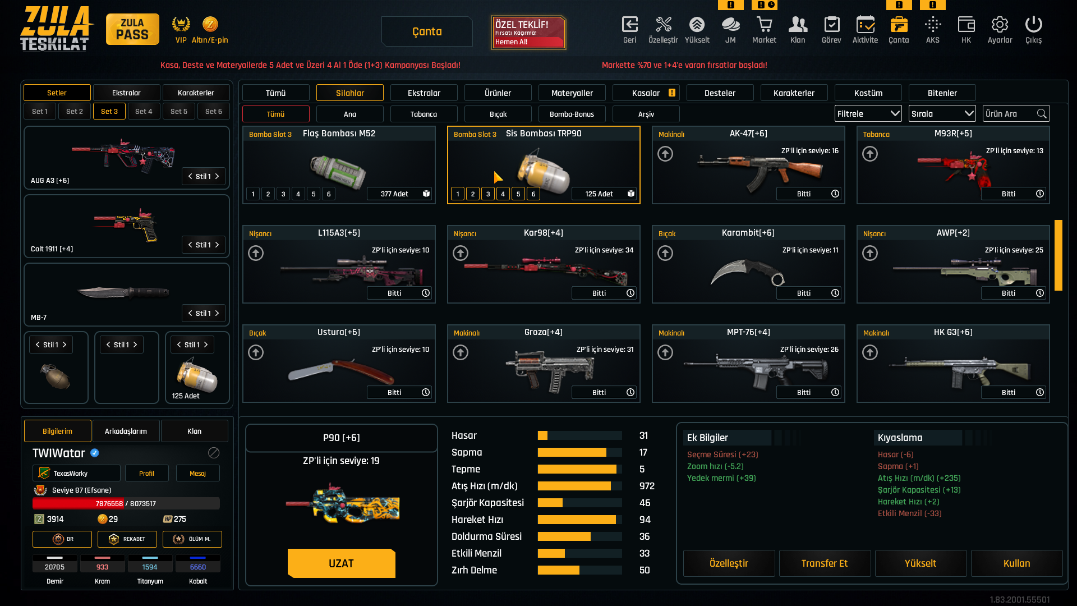Click the Atış Hızı stat bar
1077x606 pixels.
pos(580,486)
